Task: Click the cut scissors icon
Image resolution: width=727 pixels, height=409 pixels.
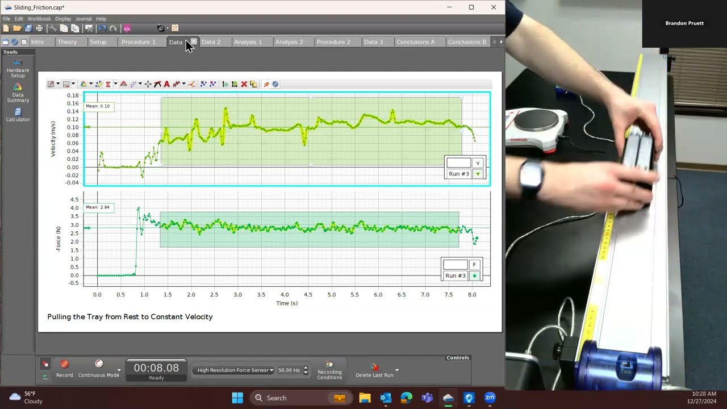Action: coord(53,28)
